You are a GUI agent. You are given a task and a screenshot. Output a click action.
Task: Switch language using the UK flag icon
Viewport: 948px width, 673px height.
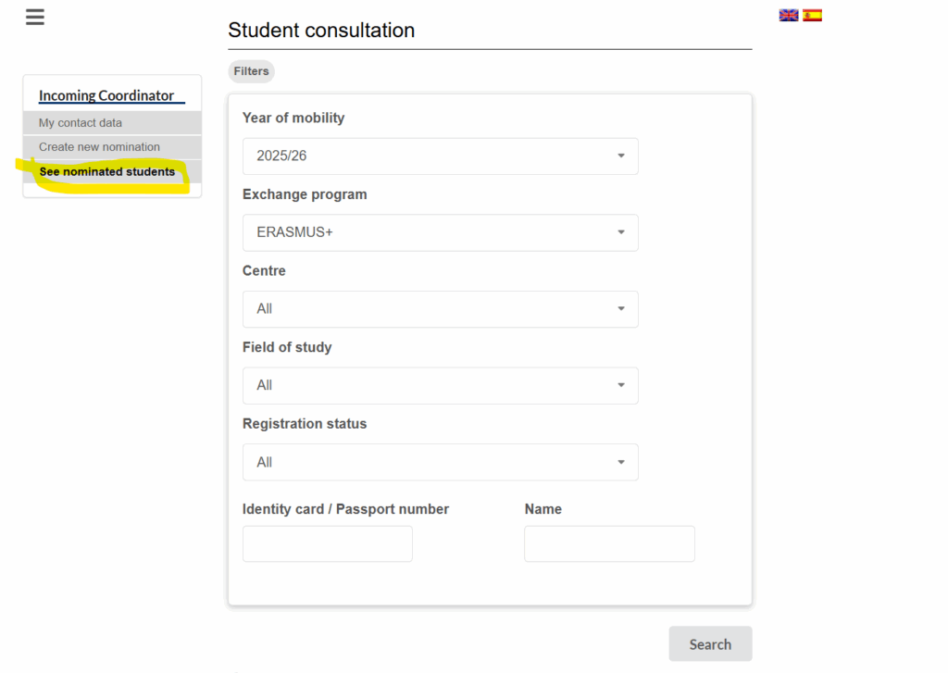tap(789, 15)
